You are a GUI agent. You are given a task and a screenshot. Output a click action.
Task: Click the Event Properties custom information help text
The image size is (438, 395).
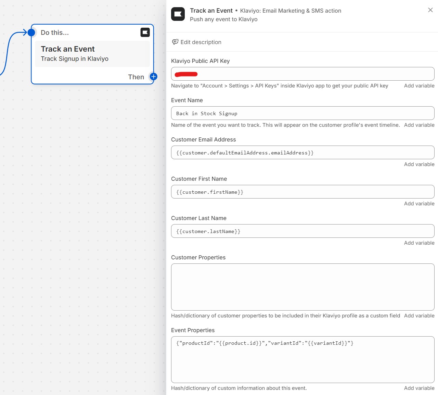pos(239,388)
